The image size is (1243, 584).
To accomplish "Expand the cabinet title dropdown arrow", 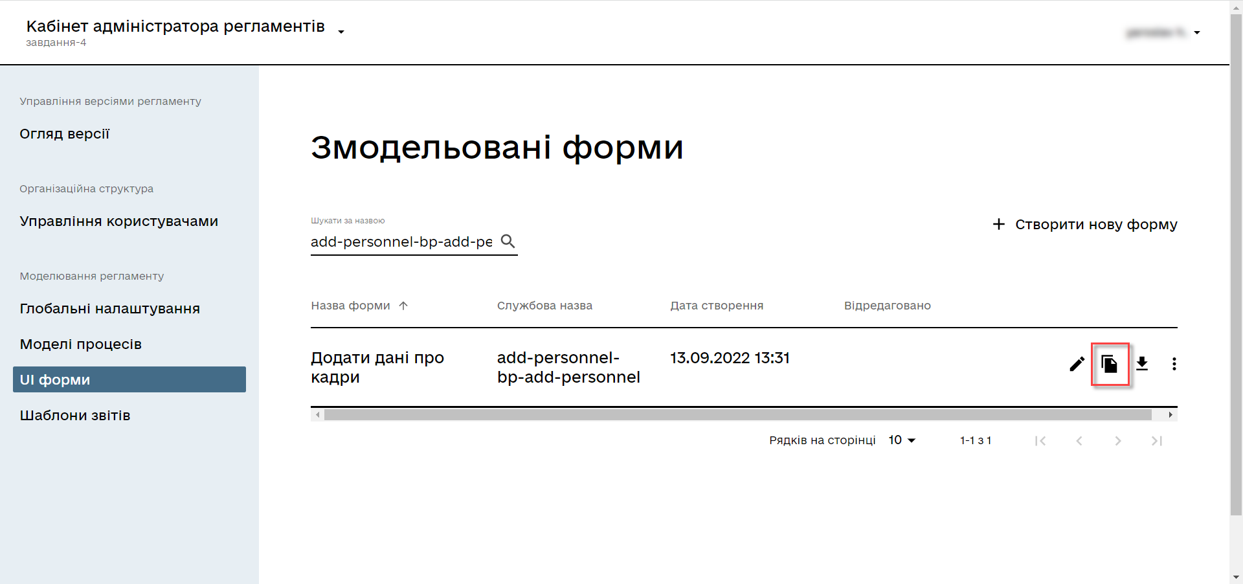I will pyautogui.click(x=341, y=32).
